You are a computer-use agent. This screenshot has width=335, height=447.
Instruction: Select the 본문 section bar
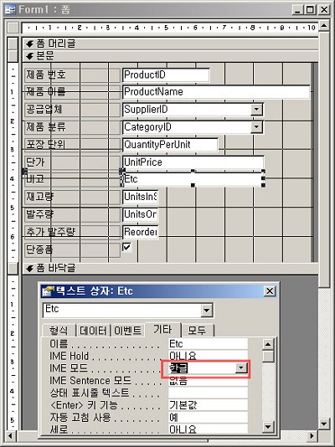170,56
